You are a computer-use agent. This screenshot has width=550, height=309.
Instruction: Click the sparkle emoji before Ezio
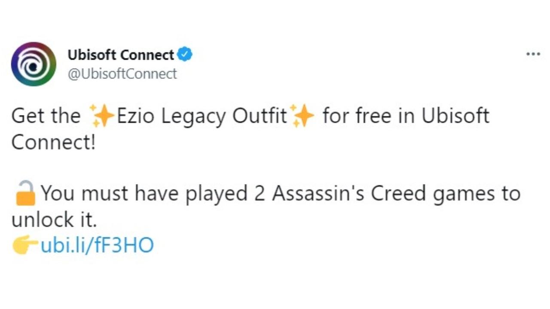pyautogui.click(x=102, y=116)
